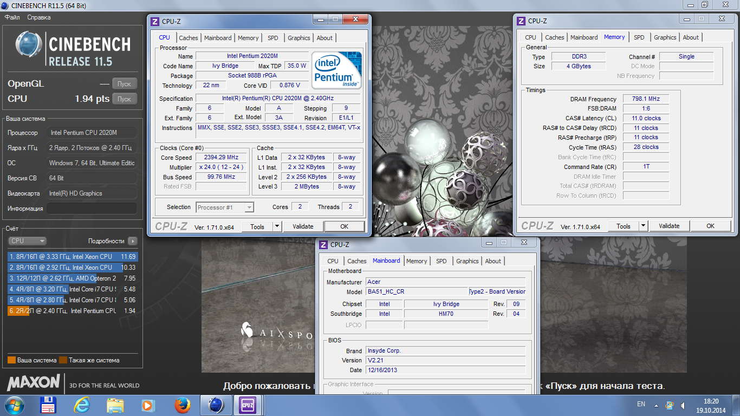Switch to CPU-Z taskbar button
Viewport: 740px width, 416px height.
[x=248, y=405]
